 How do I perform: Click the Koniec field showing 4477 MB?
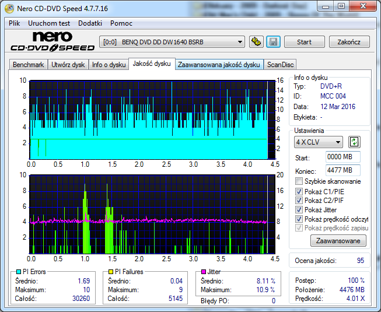pos(343,170)
